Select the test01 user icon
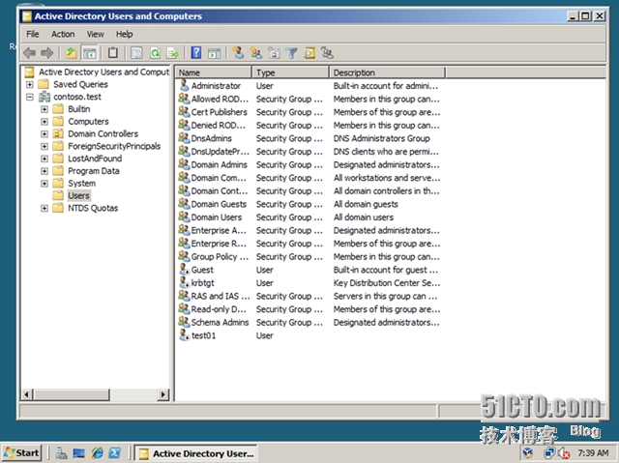The image size is (619, 463). (184, 335)
